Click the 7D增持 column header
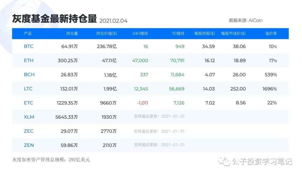This screenshot has height=175, width=302. 178,33
